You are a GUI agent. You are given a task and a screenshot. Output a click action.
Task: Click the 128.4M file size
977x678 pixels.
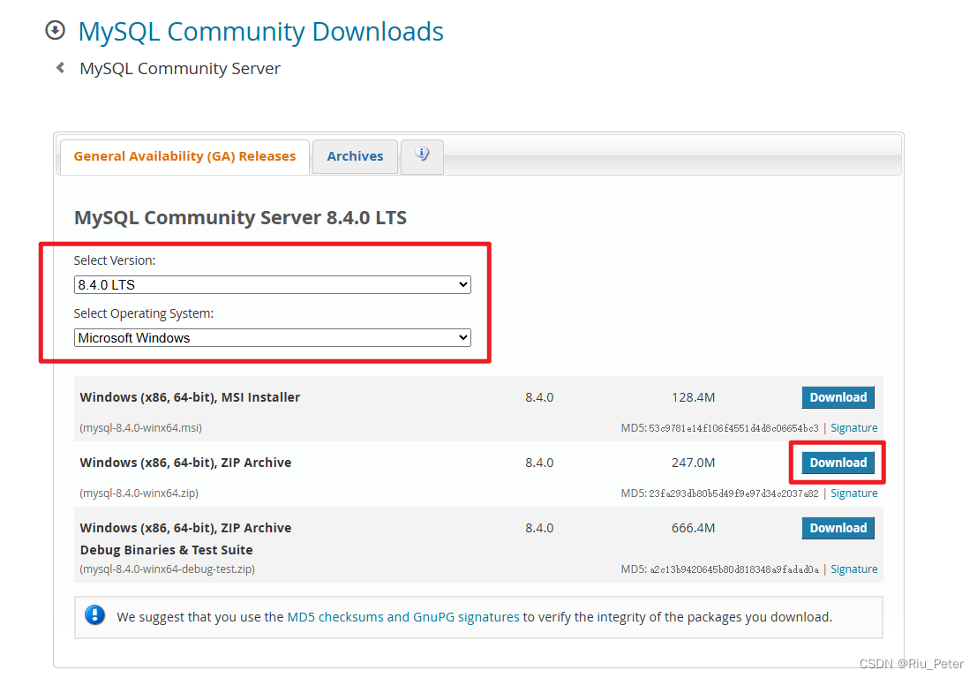pyautogui.click(x=694, y=397)
